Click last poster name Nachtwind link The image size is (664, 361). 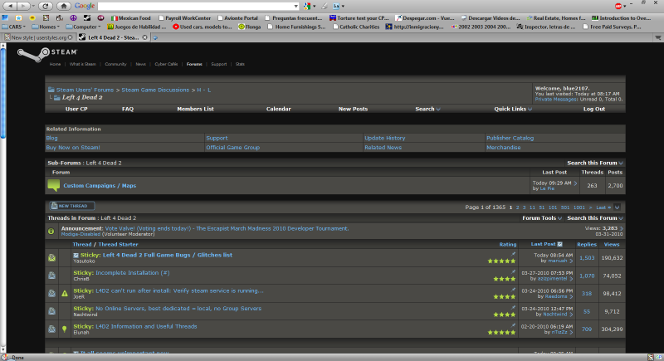[x=554, y=315]
